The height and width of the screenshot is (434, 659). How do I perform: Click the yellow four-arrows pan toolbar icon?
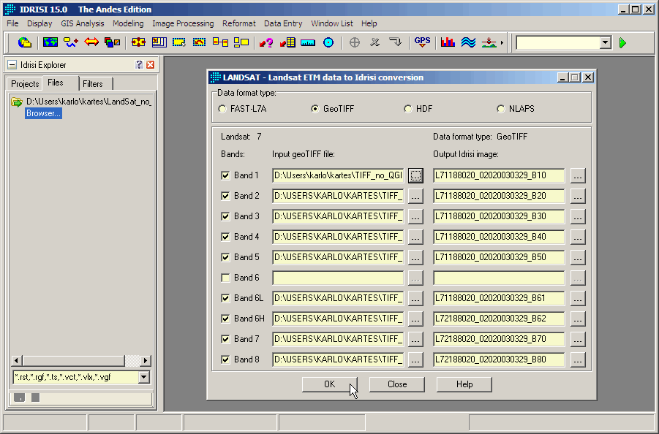coord(138,42)
